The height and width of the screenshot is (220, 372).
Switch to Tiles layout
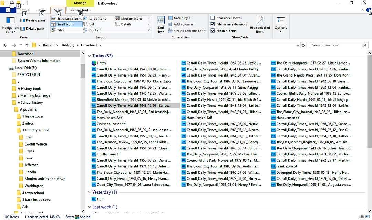(x=58, y=30)
